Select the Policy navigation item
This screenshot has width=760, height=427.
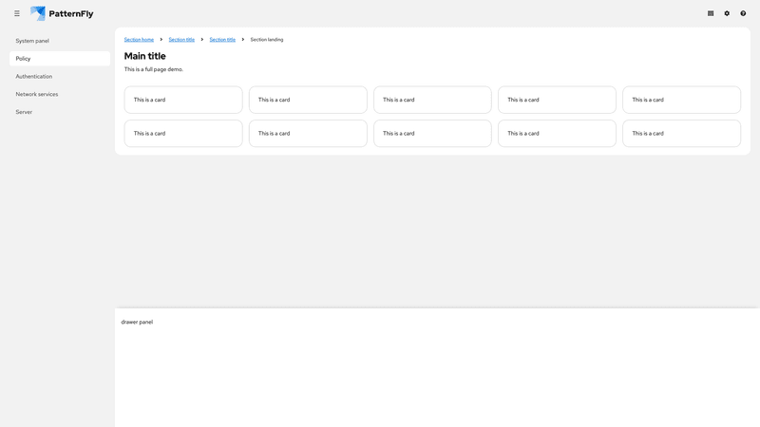coord(23,59)
